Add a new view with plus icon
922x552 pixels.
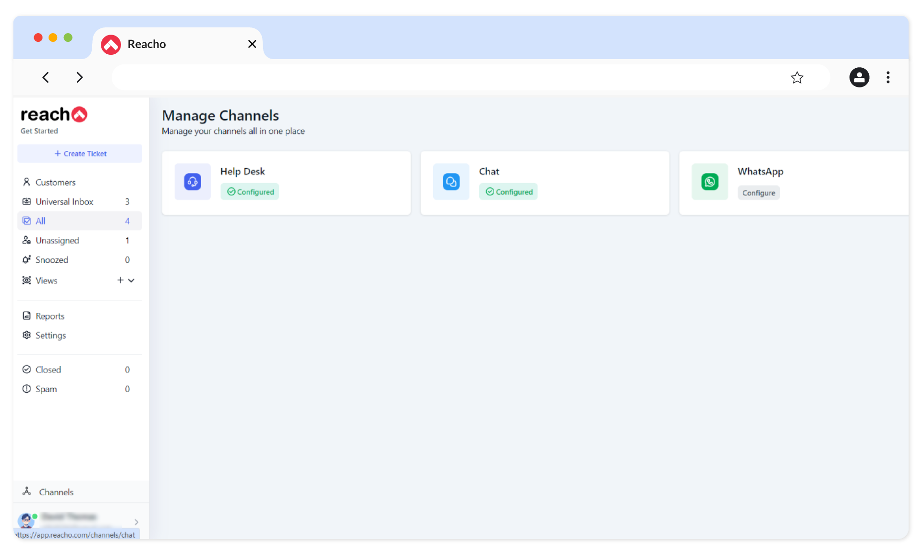point(120,280)
